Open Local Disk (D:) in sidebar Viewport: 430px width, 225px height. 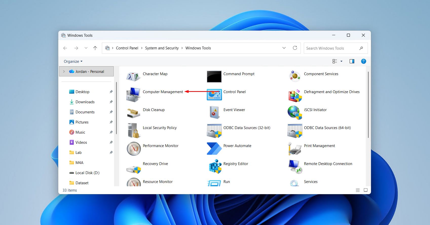coord(87,173)
